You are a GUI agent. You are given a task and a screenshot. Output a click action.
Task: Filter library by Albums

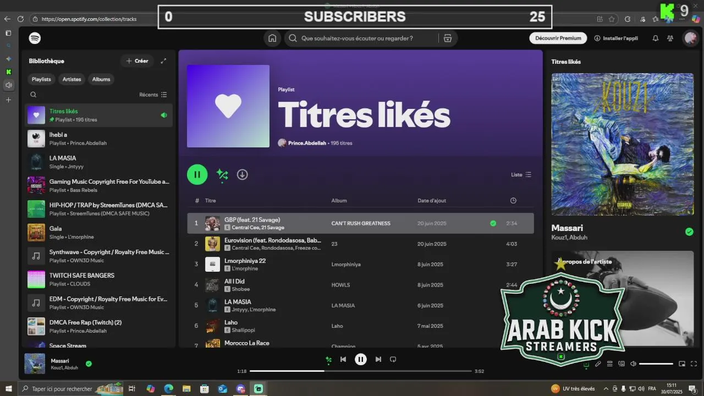101,79
